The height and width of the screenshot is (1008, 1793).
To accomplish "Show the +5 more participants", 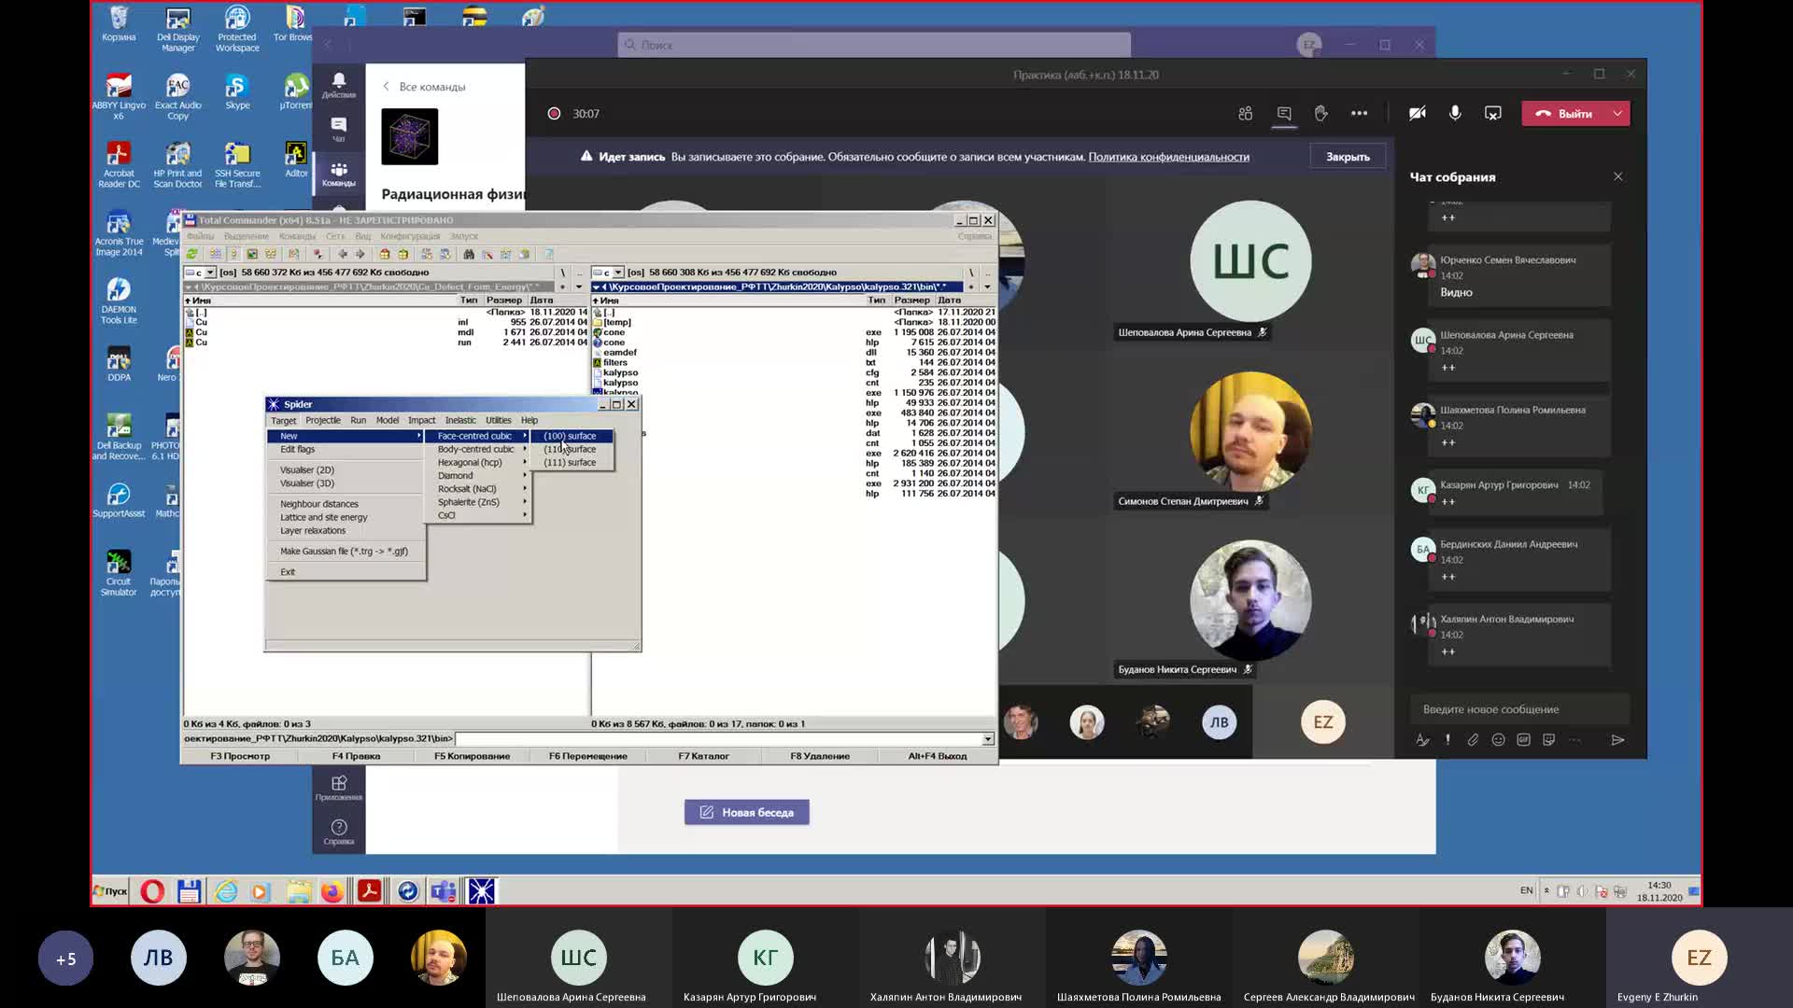I will click(x=65, y=959).
